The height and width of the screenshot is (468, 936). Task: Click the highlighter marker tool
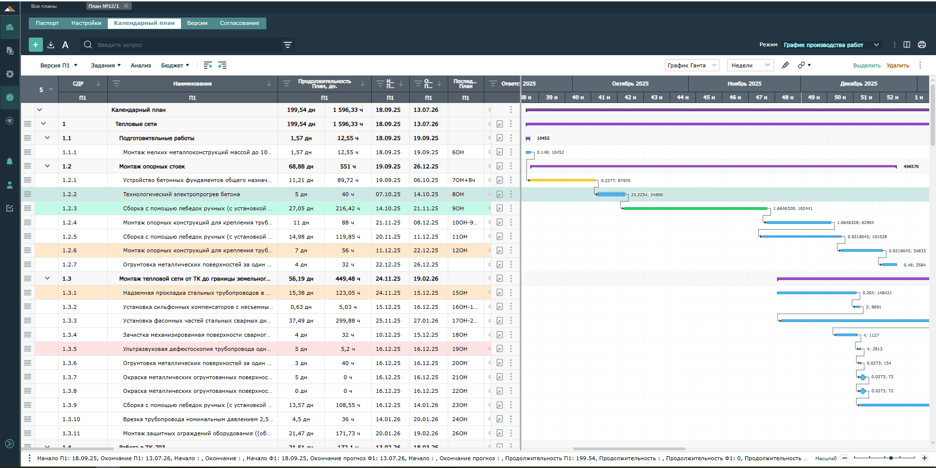785,65
